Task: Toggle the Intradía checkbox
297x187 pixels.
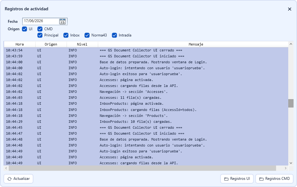Action: point(114,35)
